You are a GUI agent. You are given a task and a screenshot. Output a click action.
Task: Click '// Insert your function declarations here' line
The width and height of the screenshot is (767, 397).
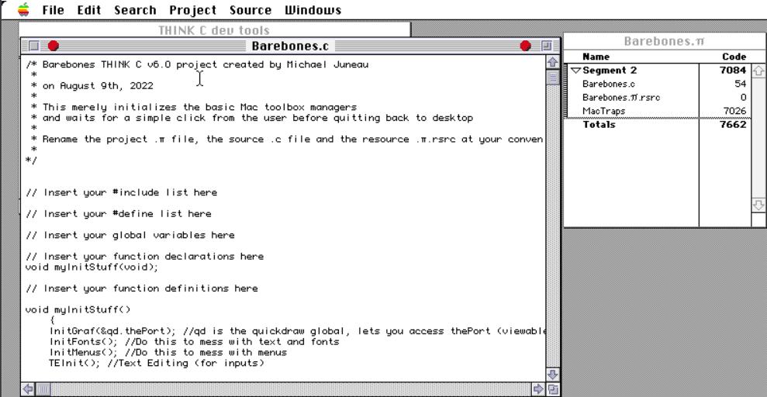144,256
